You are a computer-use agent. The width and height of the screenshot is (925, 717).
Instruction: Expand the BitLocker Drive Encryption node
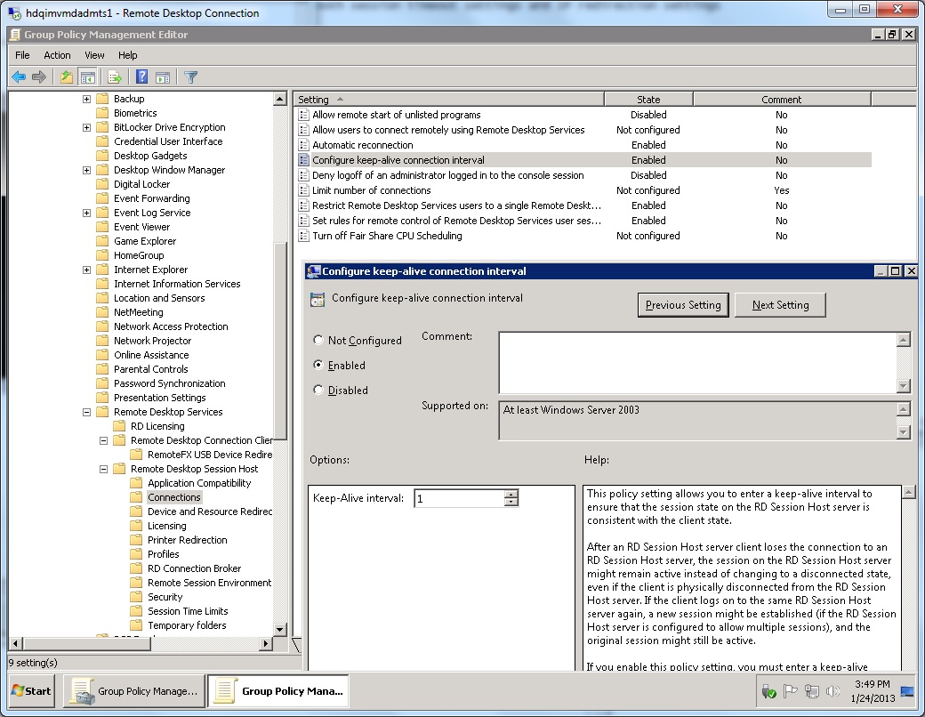tap(87, 127)
